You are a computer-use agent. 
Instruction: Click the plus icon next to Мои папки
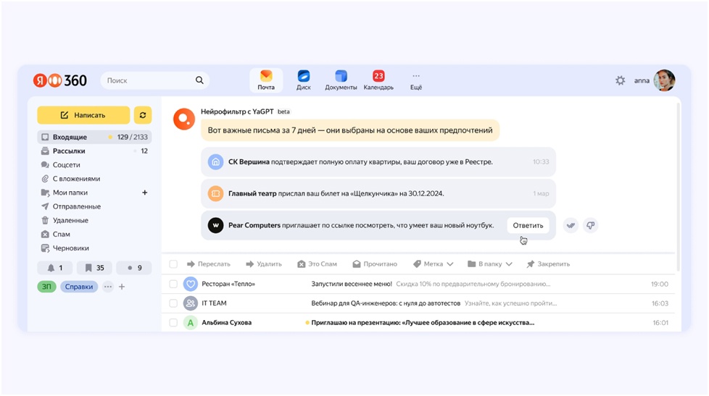pos(144,193)
